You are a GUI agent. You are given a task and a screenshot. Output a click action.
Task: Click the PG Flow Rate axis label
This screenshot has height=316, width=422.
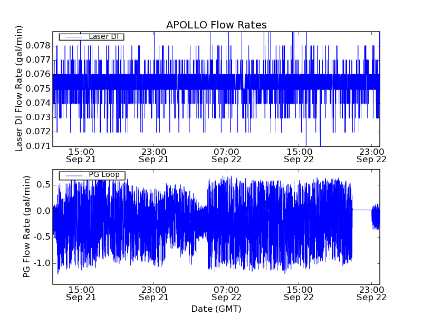click(26, 226)
